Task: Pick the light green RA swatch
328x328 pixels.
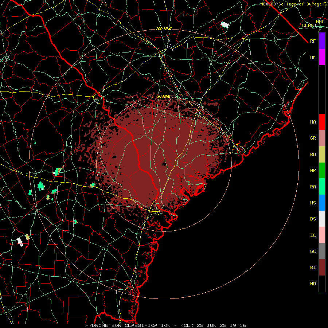Action: pos(322,187)
